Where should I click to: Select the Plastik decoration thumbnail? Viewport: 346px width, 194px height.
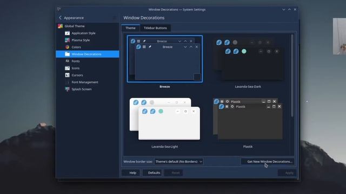coord(248,119)
